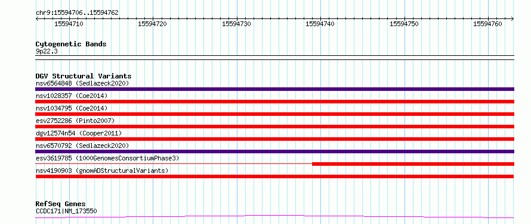This screenshot has width=531, height=224.
Task: Click gene label CCDC171|NM_173550
Action: point(66,211)
